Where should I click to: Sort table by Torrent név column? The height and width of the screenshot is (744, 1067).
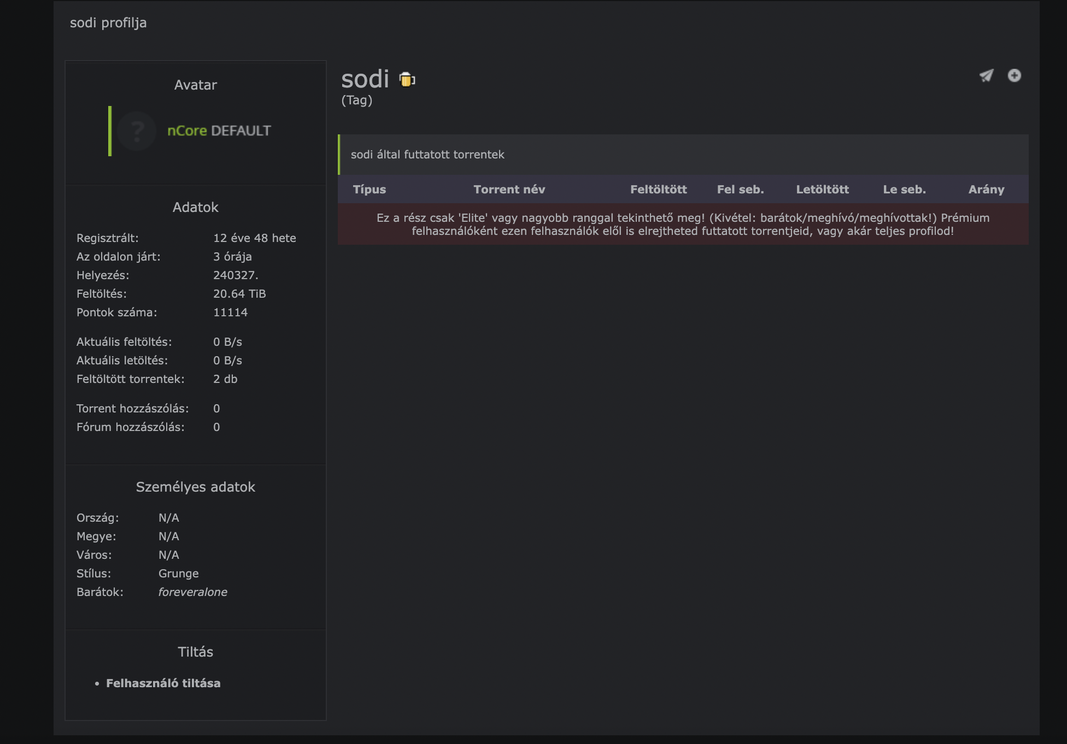[509, 190]
